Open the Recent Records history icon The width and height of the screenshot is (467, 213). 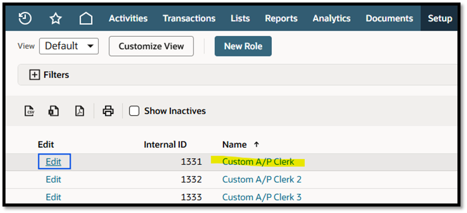[25, 19]
